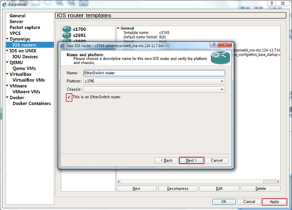Collapse the IOS on UNIX tree section
The height and width of the screenshot is (210, 292).
(7, 50)
